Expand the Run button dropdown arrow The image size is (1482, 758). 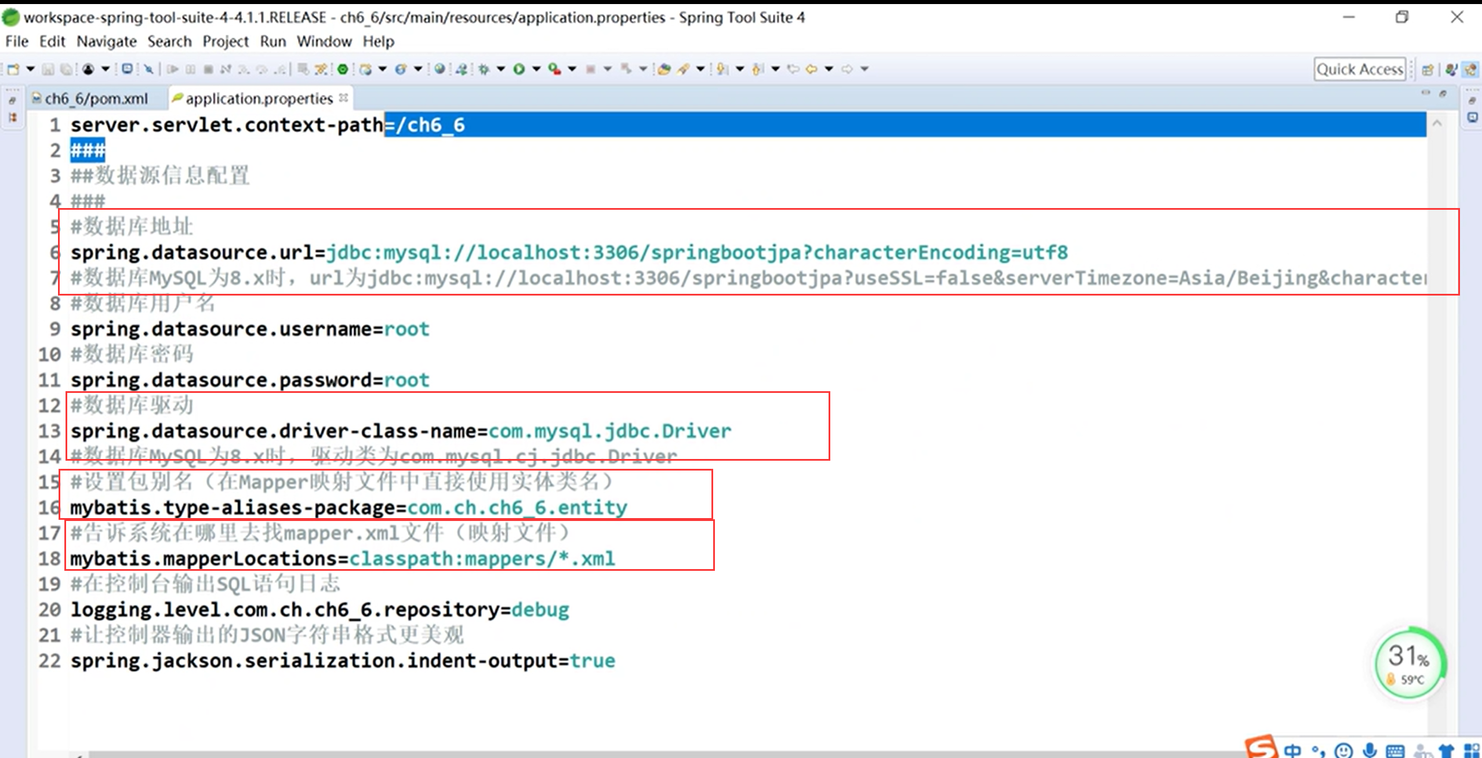536,69
